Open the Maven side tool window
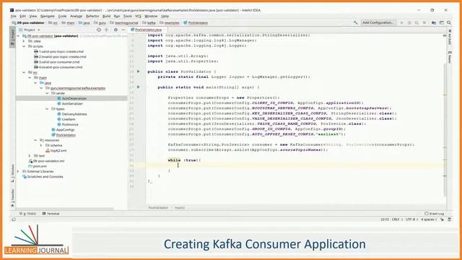This screenshot has height=260, width=462. point(450,57)
